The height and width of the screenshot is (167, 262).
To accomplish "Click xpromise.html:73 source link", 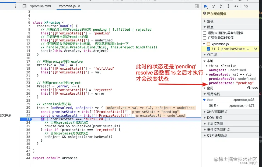I will pos(242,106).
